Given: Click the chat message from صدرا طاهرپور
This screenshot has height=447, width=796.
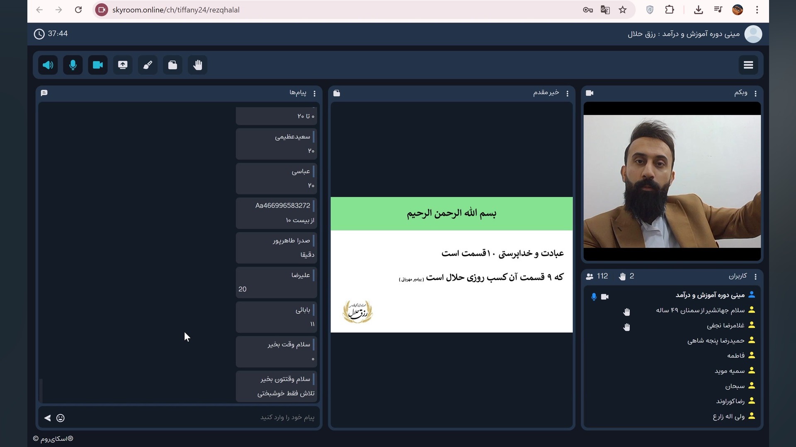Looking at the screenshot, I should 277,248.
